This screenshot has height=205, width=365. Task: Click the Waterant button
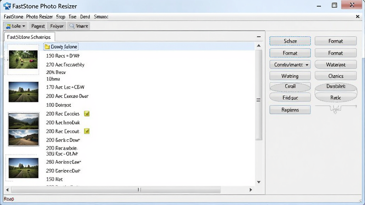[336, 65]
